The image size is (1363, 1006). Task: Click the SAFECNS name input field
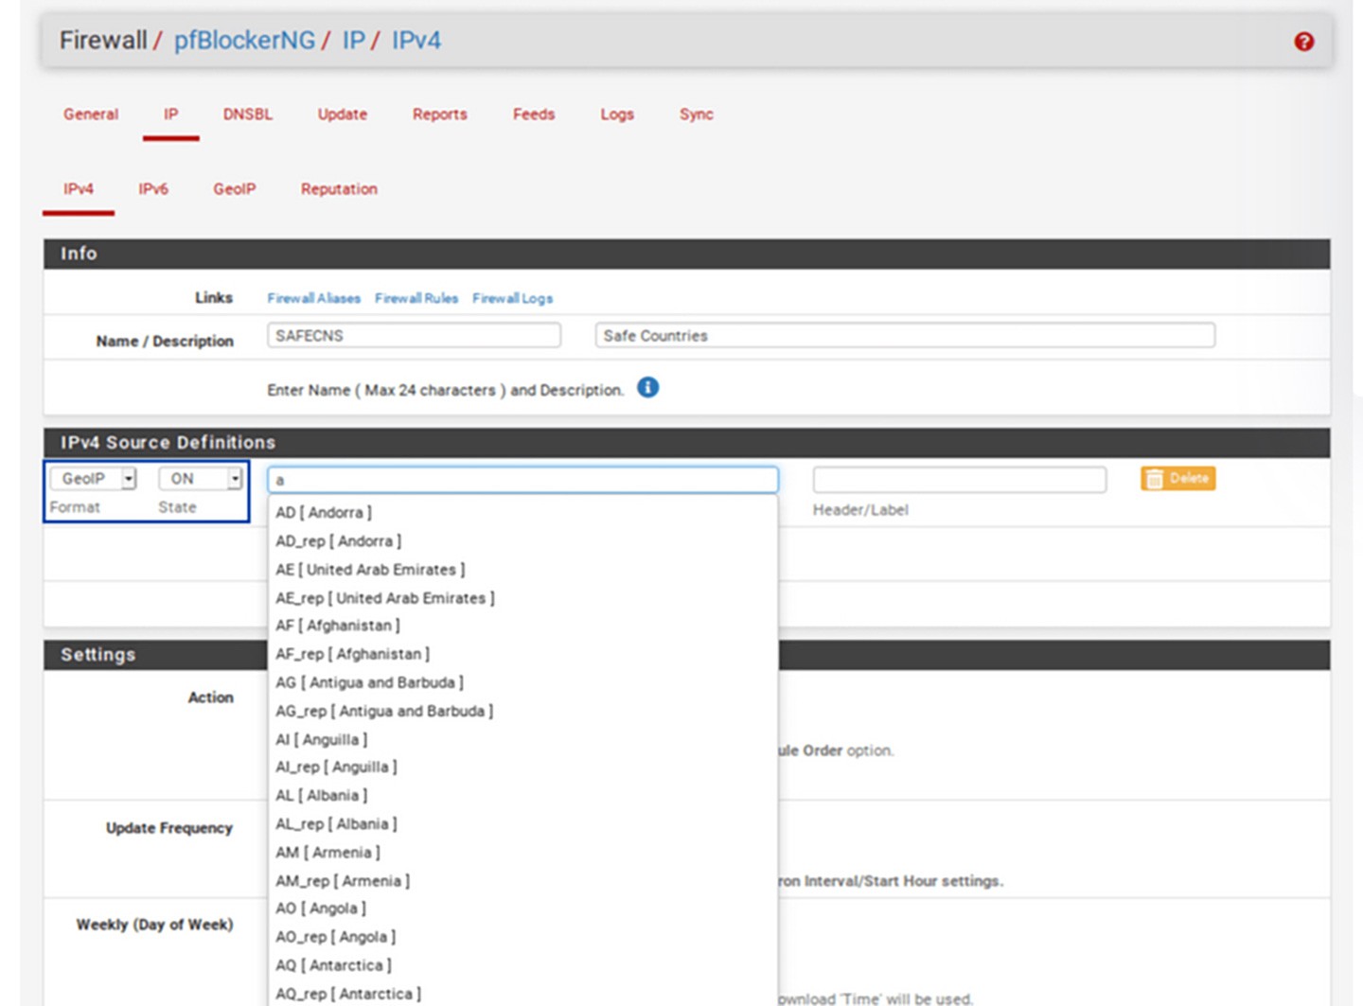tap(414, 336)
